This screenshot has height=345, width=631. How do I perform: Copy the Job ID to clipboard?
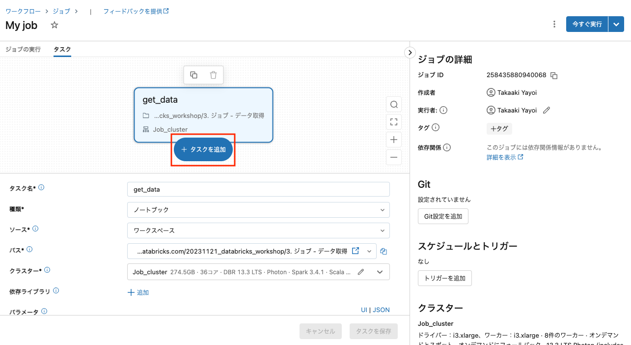tap(554, 75)
